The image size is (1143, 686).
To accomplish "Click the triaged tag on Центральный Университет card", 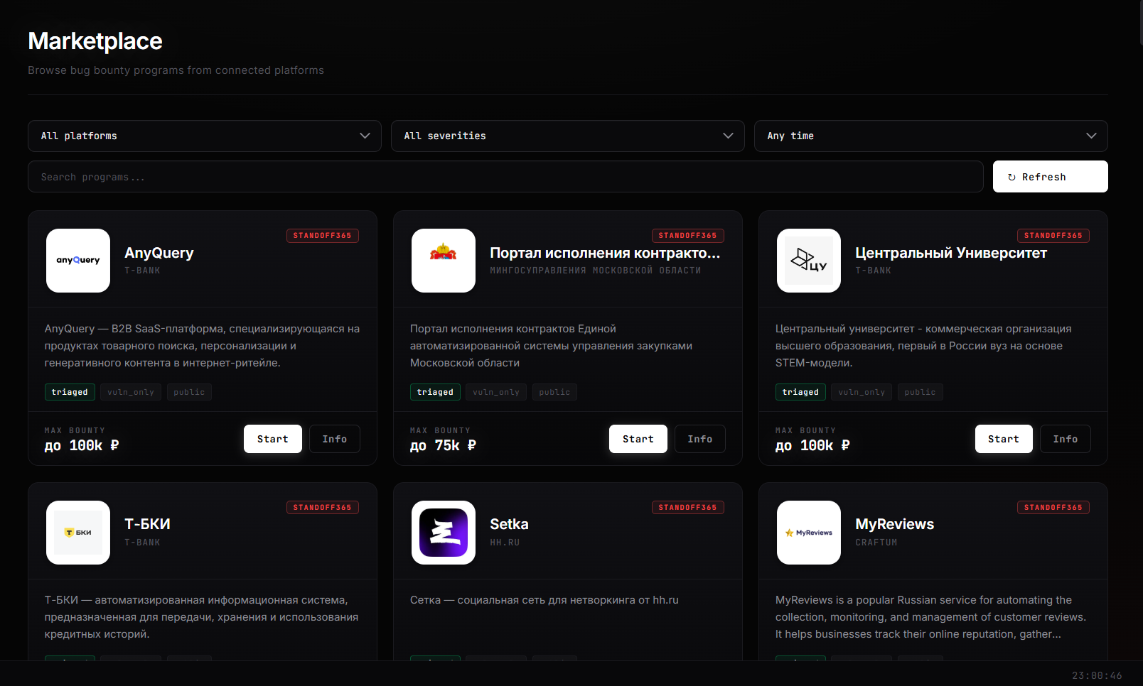I will click(800, 392).
